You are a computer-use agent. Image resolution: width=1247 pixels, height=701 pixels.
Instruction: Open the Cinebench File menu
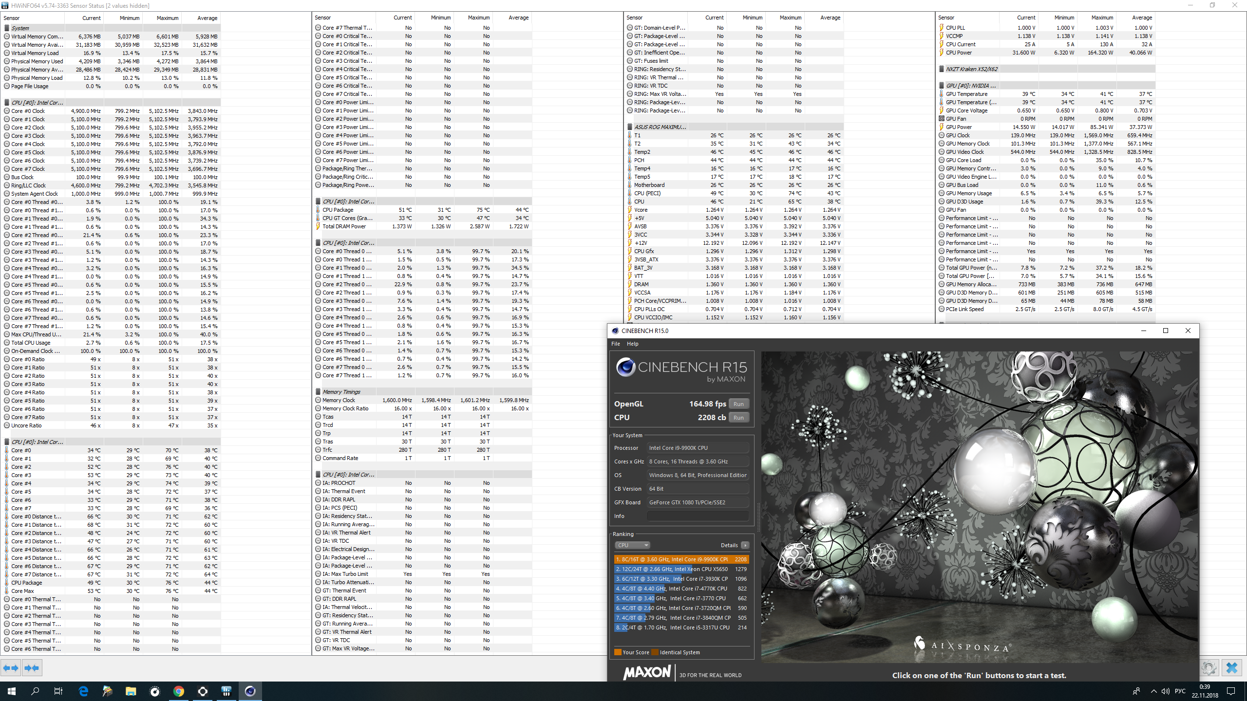point(616,344)
